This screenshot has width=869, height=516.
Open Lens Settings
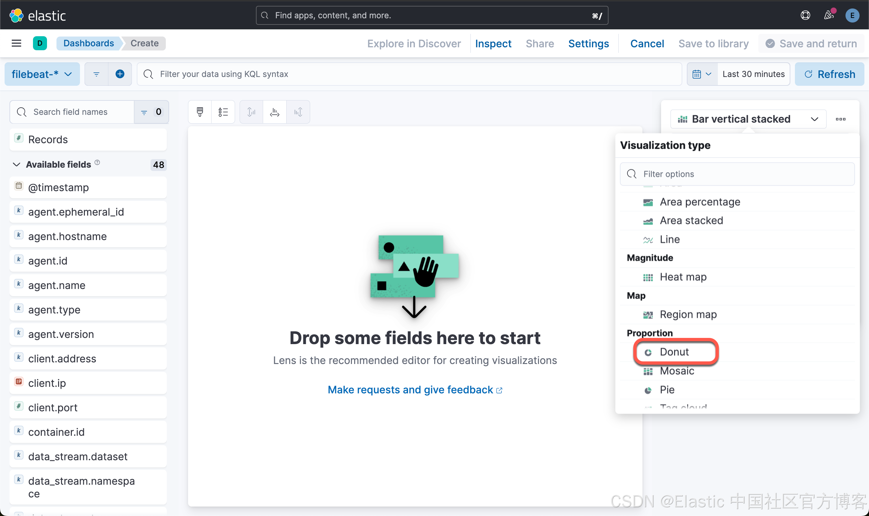[x=589, y=43]
